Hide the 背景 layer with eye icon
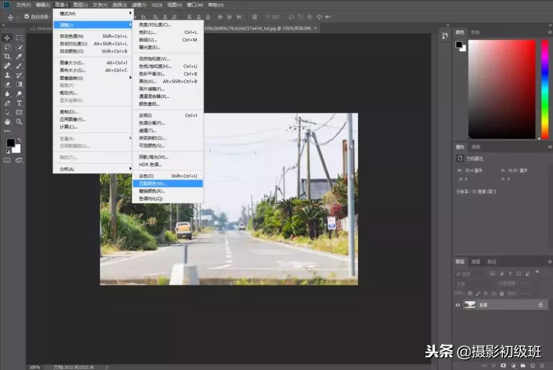Image resolution: width=553 pixels, height=370 pixels. pyautogui.click(x=458, y=305)
